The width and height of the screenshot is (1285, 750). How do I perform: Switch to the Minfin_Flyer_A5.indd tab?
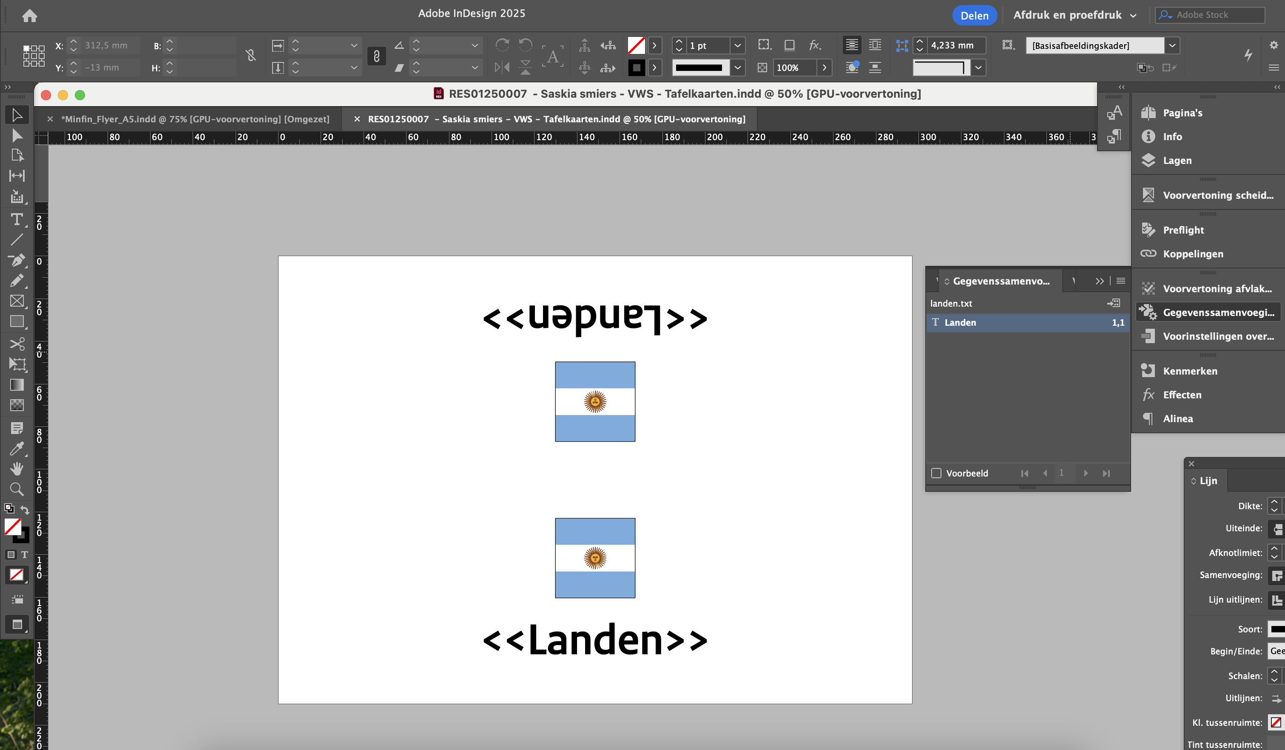[x=195, y=119]
